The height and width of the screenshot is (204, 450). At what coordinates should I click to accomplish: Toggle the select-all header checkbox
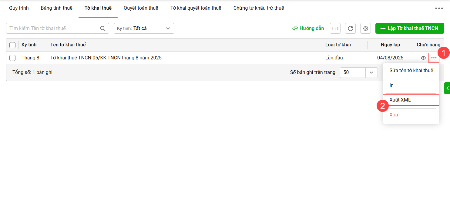12,45
